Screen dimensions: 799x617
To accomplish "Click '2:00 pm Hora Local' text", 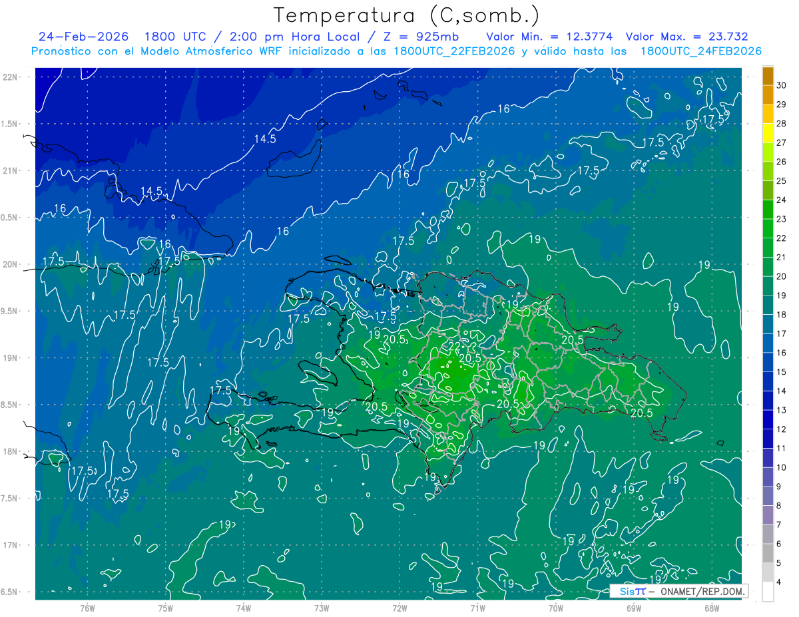I will pos(295,37).
